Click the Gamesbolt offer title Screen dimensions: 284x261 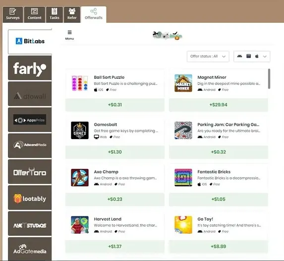106,124
